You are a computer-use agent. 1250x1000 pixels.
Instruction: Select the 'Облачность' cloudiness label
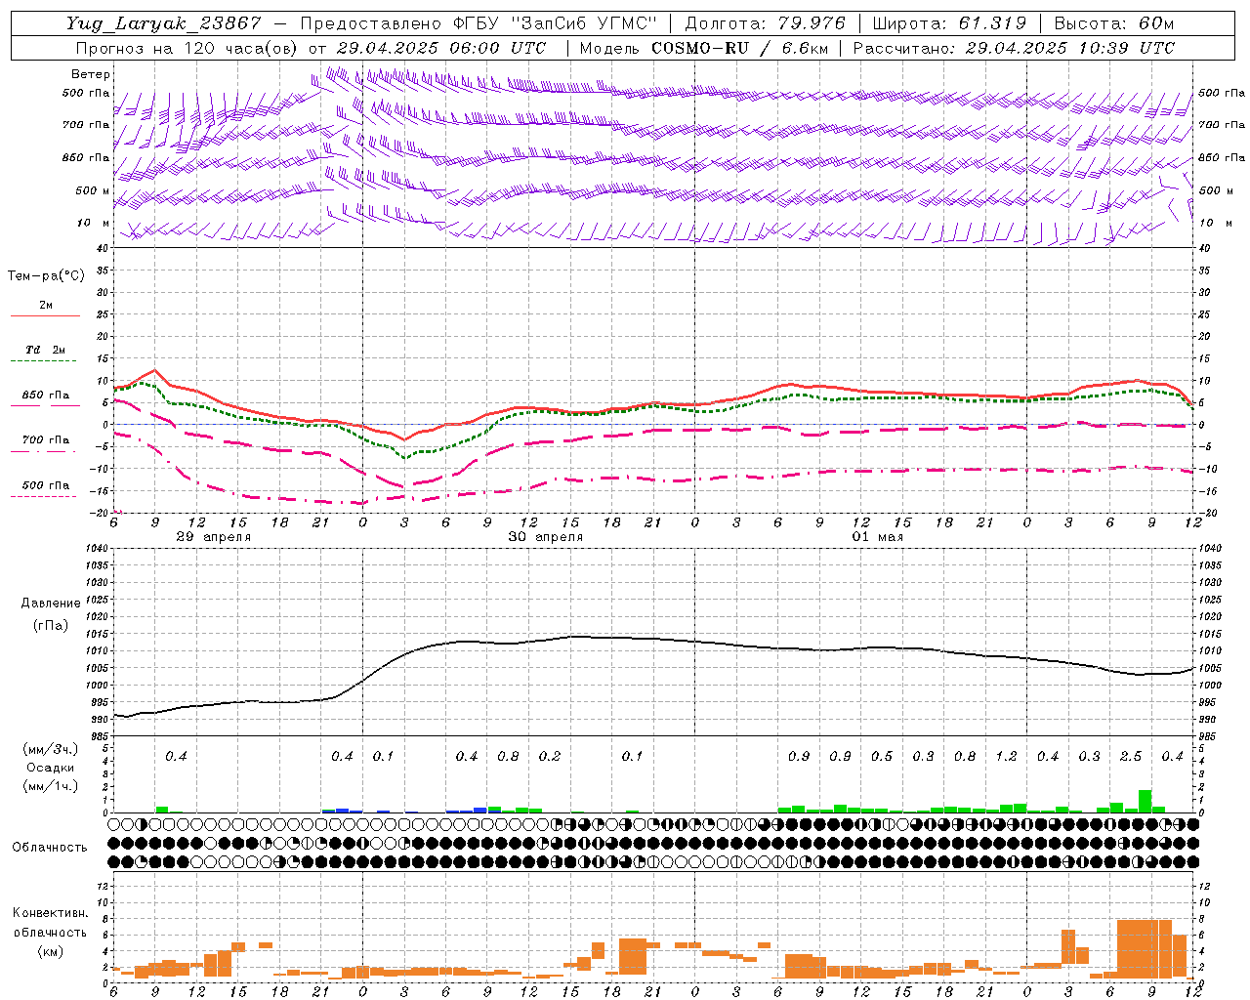[x=50, y=848]
